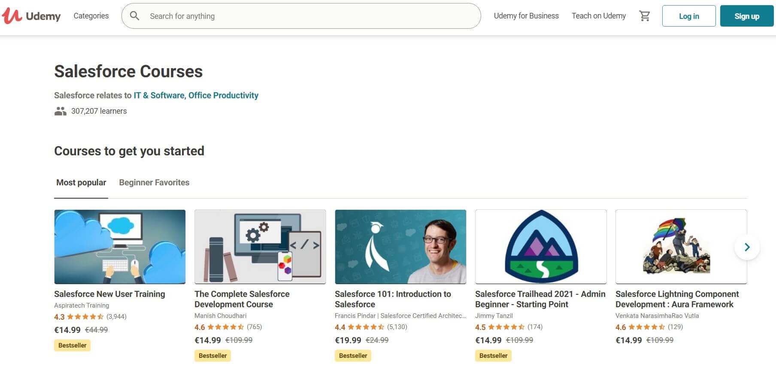Switch to the Beginner Favorites tab
The width and height of the screenshot is (776, 369).
(154, 182)
